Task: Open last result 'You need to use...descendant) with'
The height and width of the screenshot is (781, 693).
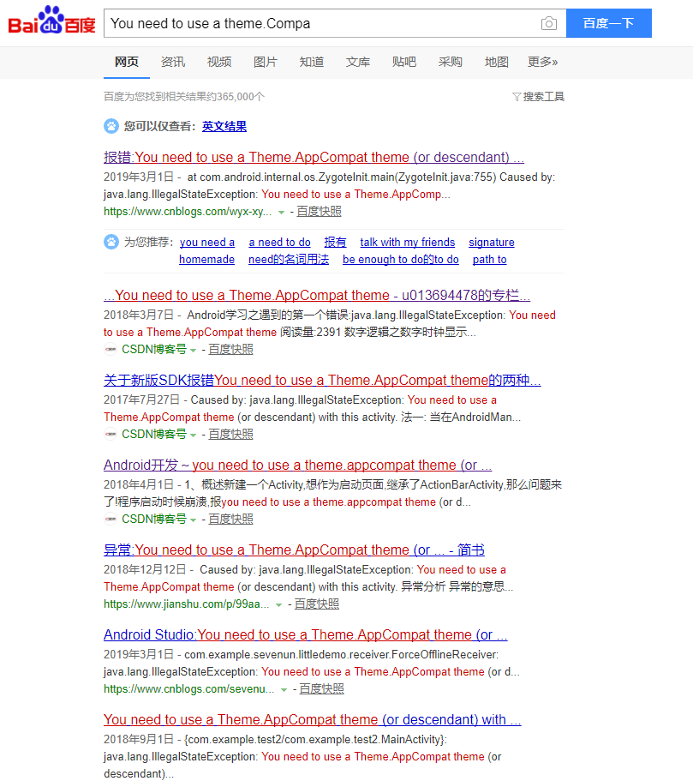Action: [312, 720]
